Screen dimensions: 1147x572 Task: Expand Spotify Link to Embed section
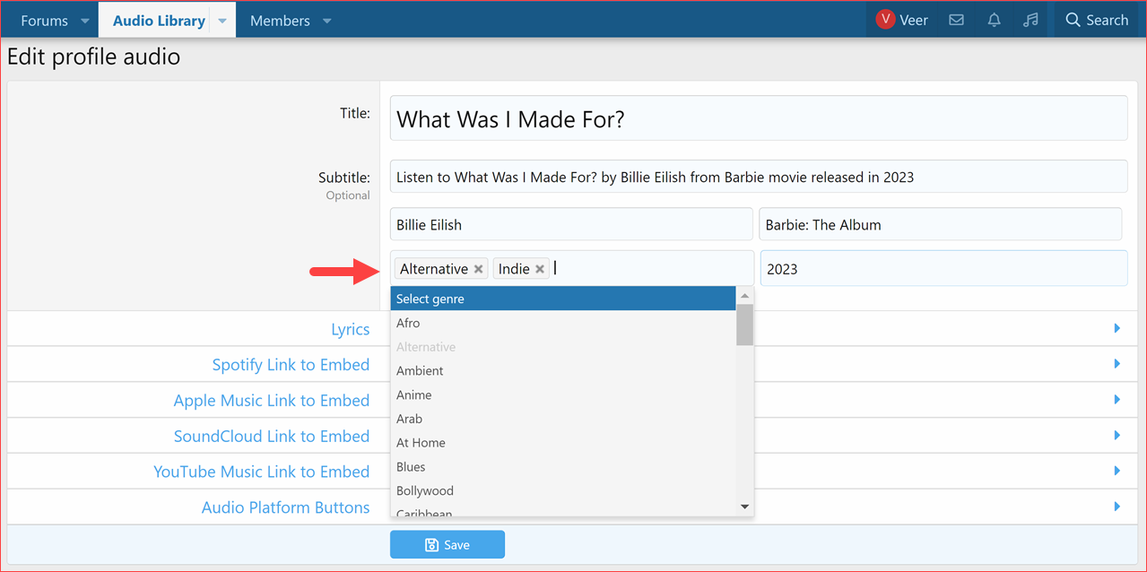pos(291,365)
